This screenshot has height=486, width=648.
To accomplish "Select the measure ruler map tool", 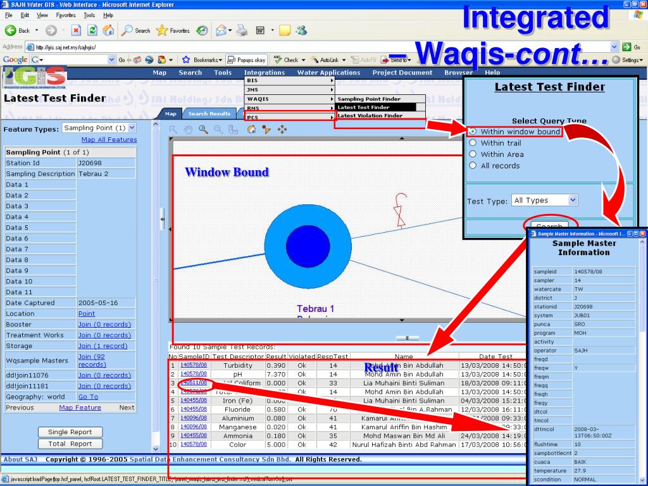I will click(x=234, y=130).
